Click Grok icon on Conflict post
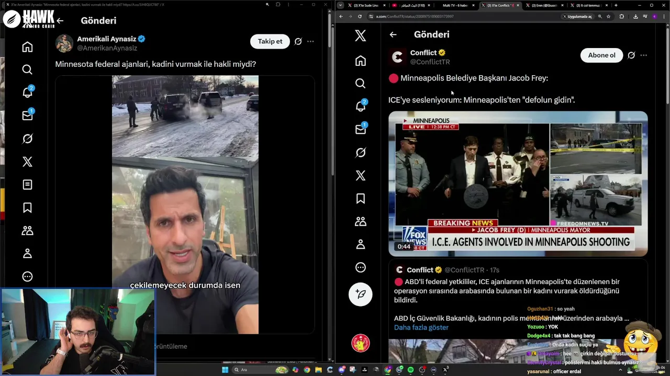 click(631, 55)
